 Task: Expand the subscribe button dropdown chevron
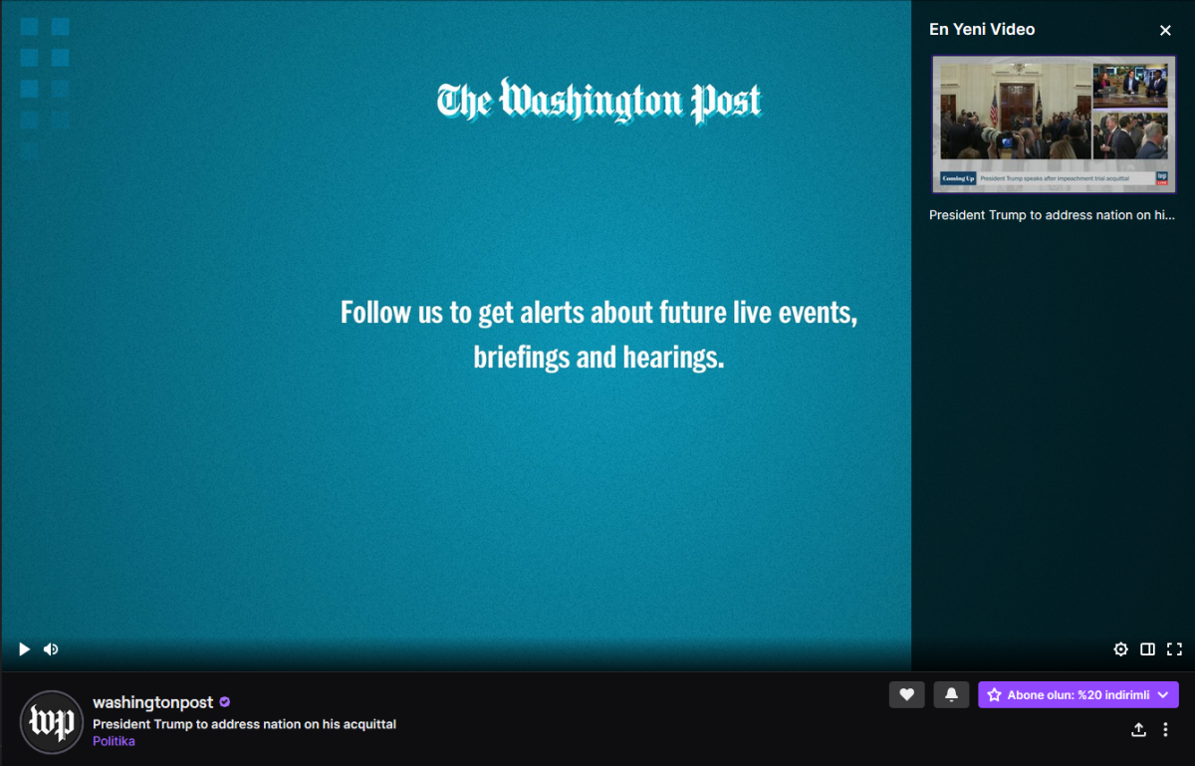tap(1163, 695)
